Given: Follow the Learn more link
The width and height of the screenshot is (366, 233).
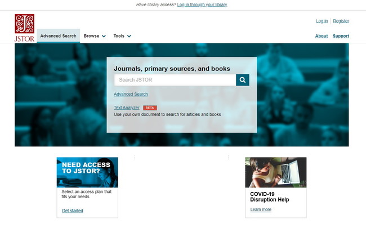Looking at the screenshot, I should click(261, 209).
